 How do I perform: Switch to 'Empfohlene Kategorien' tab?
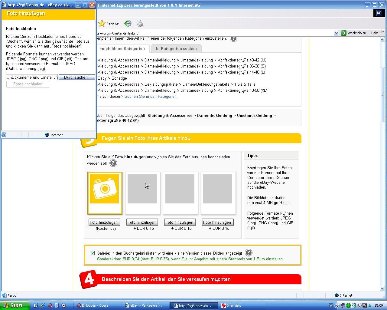(x=122, y=48)
